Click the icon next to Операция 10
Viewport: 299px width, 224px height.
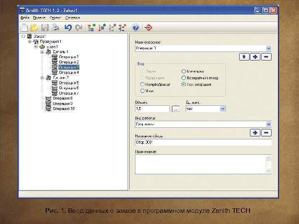[48, 109]
